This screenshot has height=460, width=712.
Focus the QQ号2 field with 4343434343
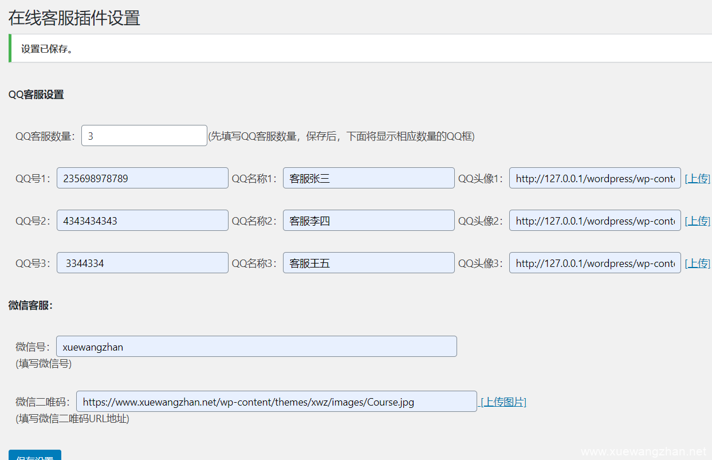point(142,221)
